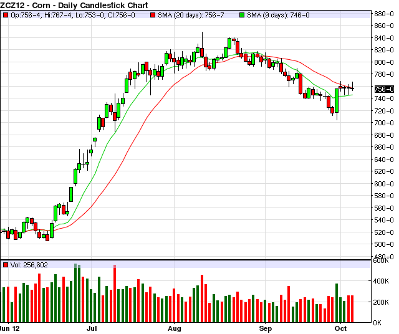
Task: Click the Oct date axis label
Action: 340,328
